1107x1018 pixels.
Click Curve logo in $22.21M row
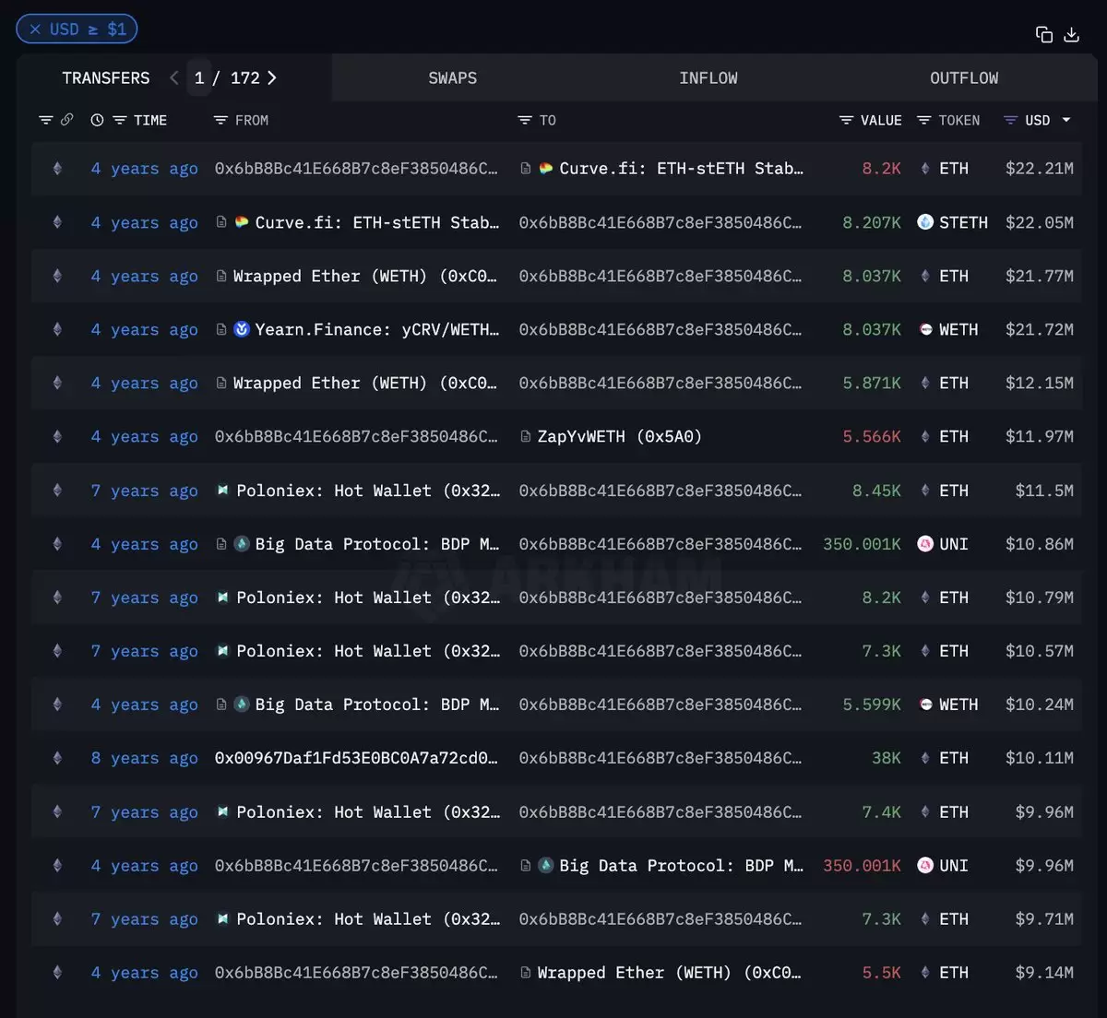(545, 169)
